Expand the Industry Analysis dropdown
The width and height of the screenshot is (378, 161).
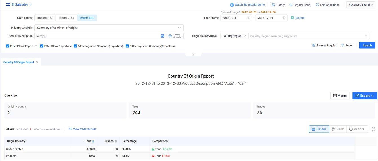[x=179, y=28]
